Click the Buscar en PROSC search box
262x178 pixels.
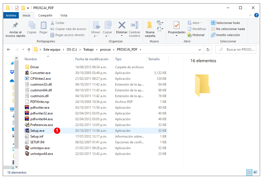236,50
